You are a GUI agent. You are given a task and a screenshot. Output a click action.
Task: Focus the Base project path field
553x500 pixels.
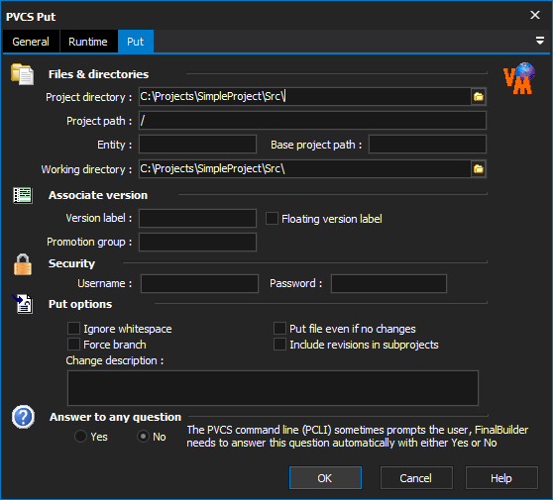[427, 145]
